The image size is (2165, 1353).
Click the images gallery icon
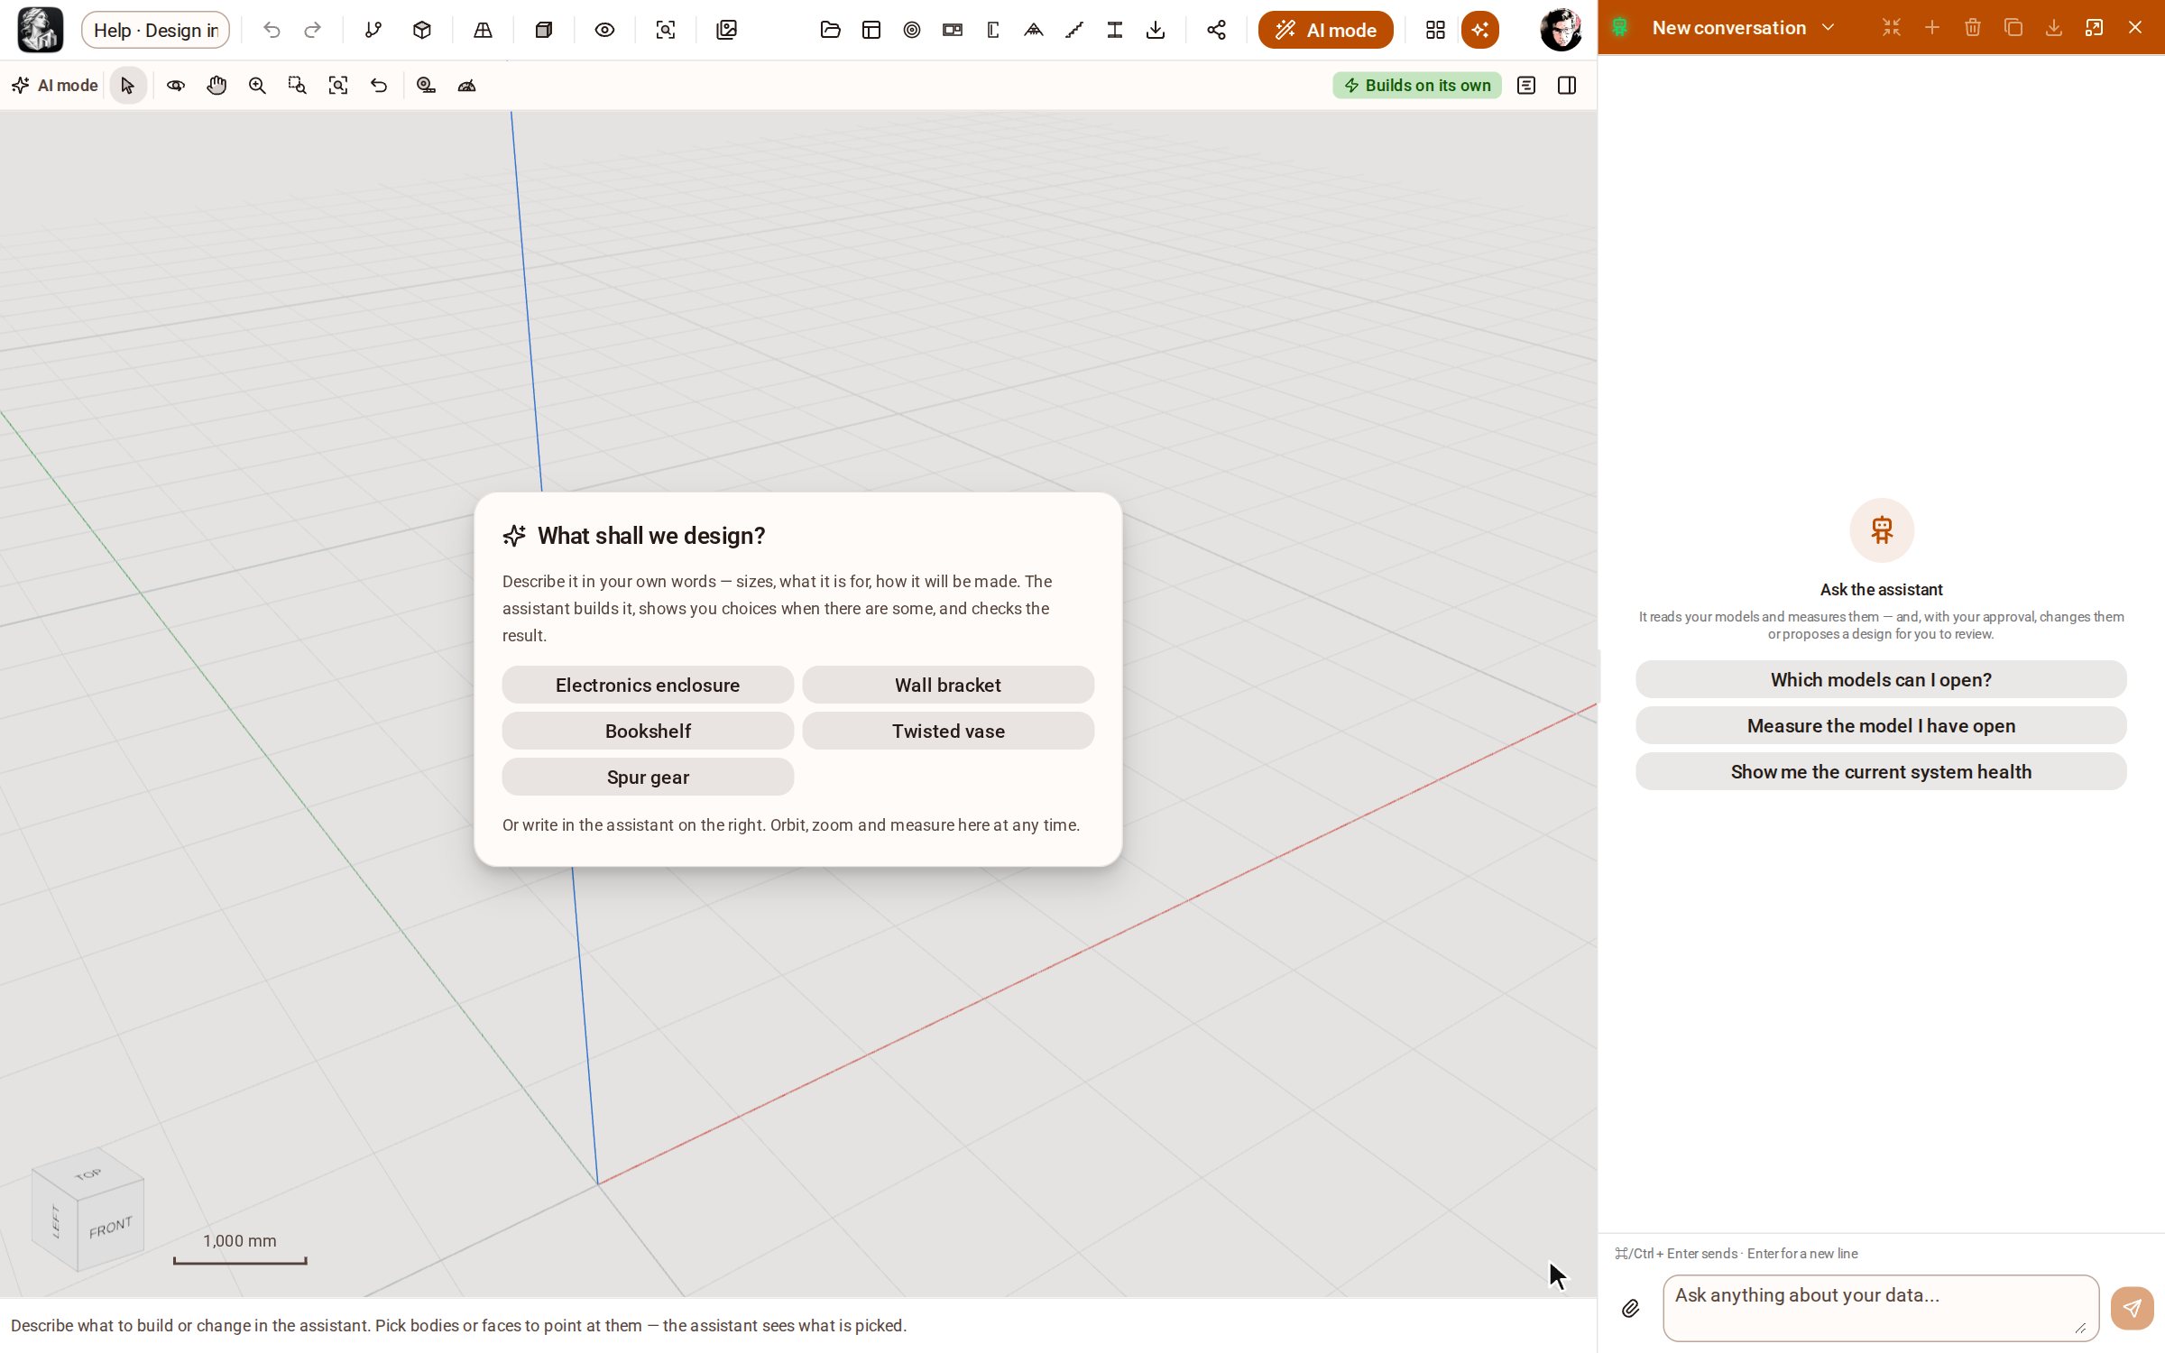(726, 30)
